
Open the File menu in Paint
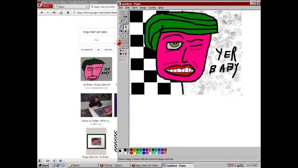point(121,7)
